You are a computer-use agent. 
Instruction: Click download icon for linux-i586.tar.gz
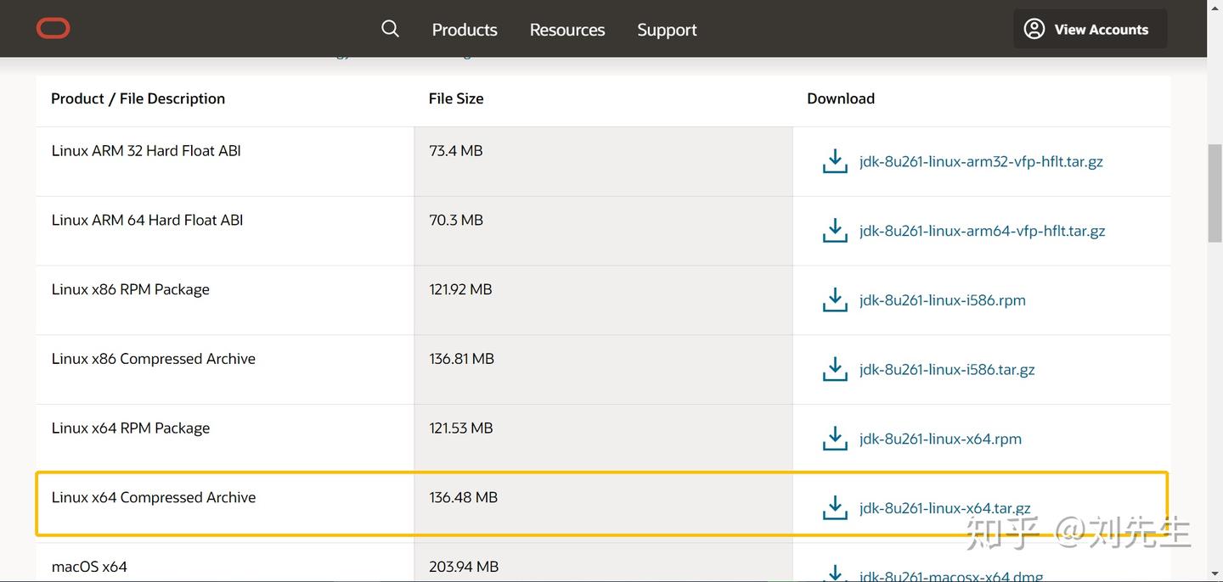pyautogui.click(x=835, y=369)
